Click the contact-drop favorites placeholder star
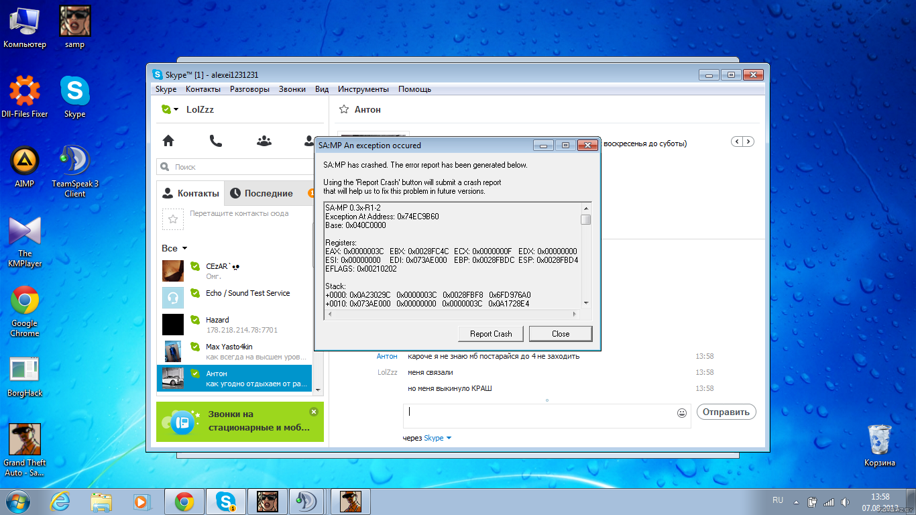This screenshot has width=916, height=515. [173, 219]
